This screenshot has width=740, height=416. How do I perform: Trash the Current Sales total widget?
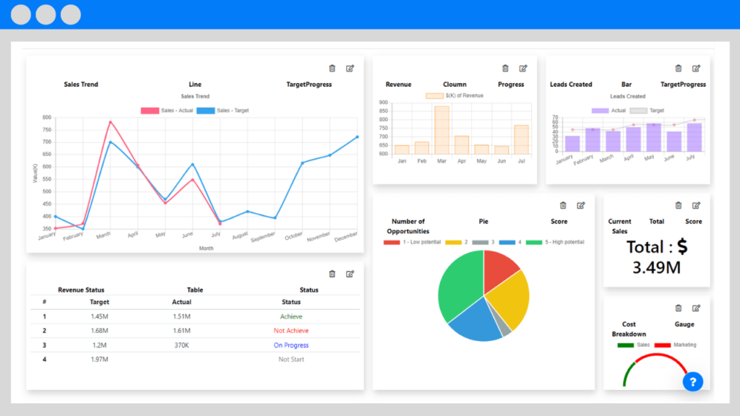coord(679,206)
